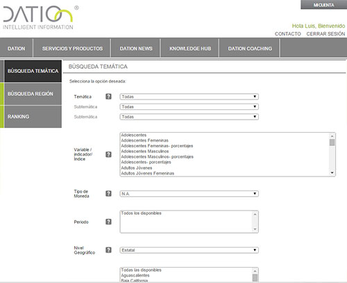Open the second Subtemática dropdown
The image size is (347, 283).
[x=189, y=117]
